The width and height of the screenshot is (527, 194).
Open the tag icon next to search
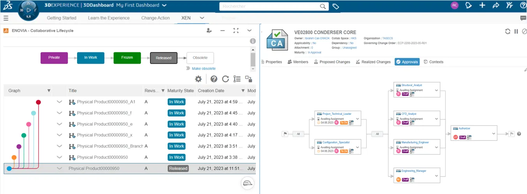point(336,6)
